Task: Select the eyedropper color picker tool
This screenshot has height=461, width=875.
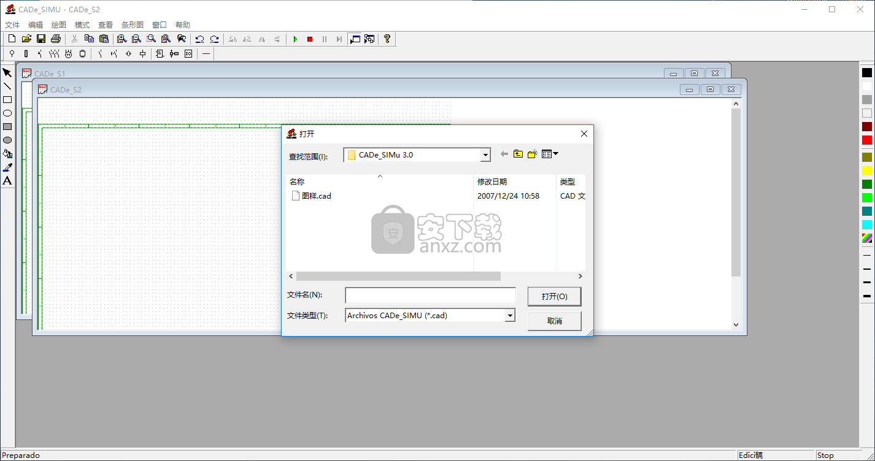Action: pyautogui.click(x=7, y=167)
